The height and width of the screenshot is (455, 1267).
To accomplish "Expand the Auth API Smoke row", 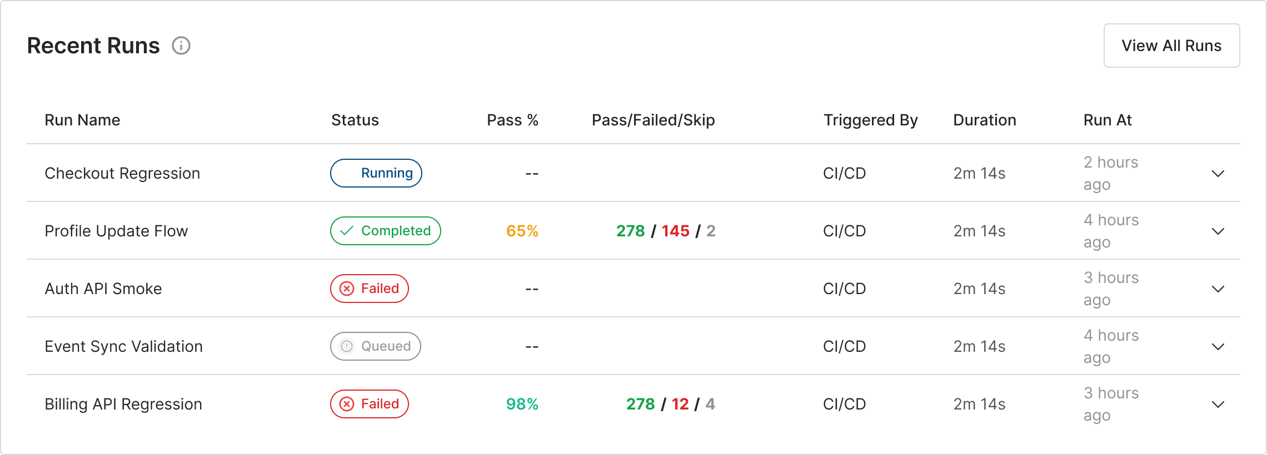I will [x=1218, y=289].
